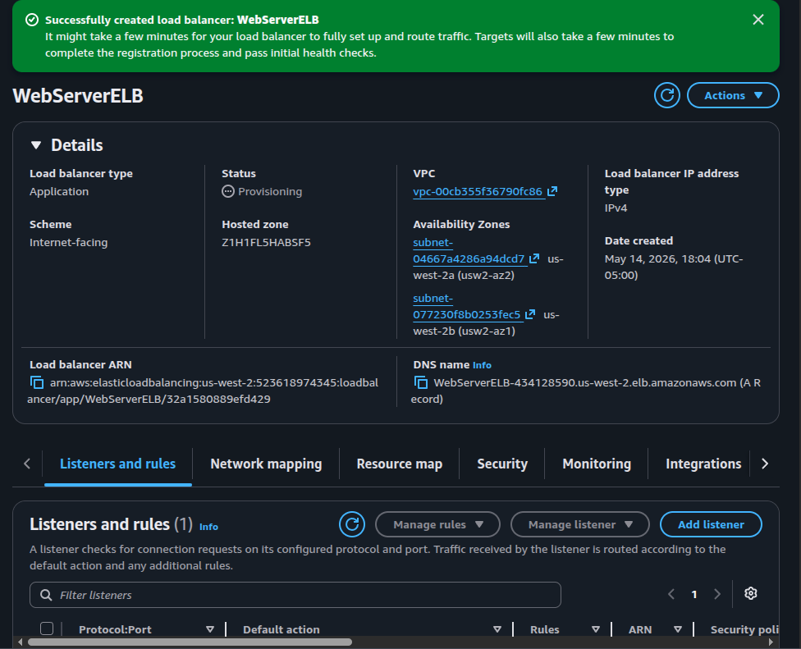Switch to the Network mapping tab
The width and height of the screenshot is (801, 649).
click(266, 464)
